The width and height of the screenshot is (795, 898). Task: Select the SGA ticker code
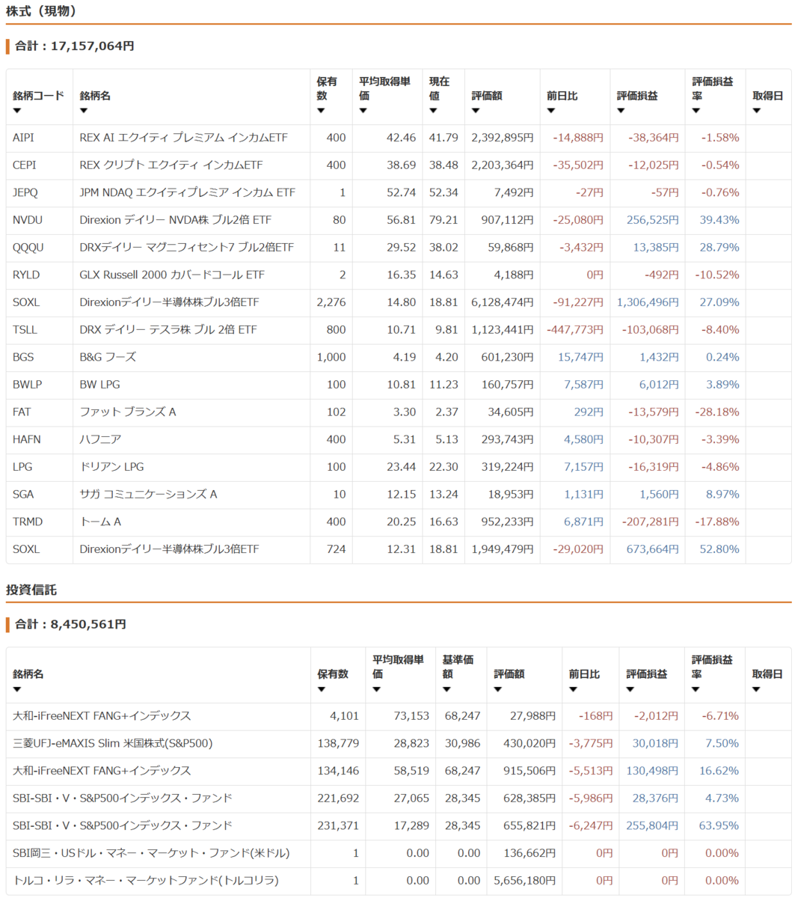pyautogui.click(x=23, y=494)
